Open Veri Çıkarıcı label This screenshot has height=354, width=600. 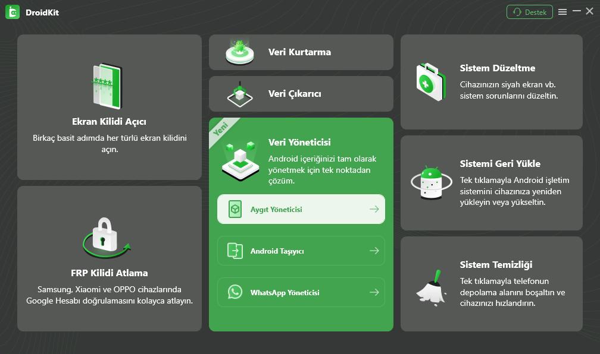(x=295, y=94)
